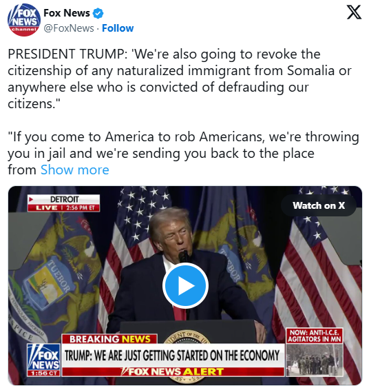Viewport: 371px width, 388px height.
Task: Click the Fox News Alert ticker bar
Action: (x=173, y=371)
